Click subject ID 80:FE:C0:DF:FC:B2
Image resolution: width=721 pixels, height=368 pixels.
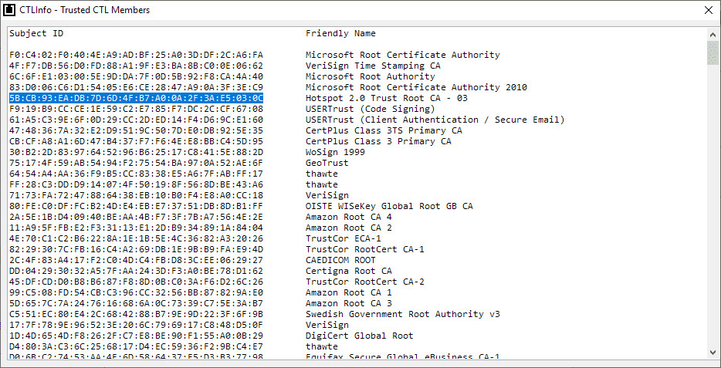136,206
